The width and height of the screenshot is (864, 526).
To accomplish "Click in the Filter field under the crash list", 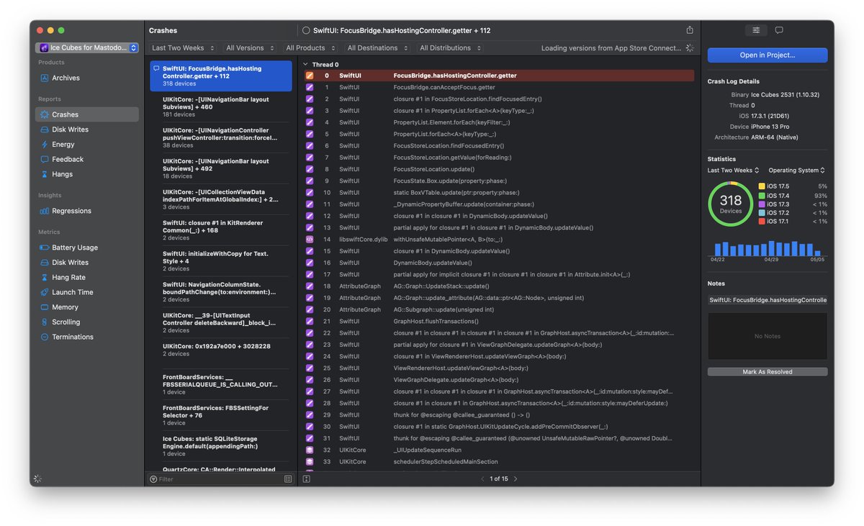I will coord(220,479).
